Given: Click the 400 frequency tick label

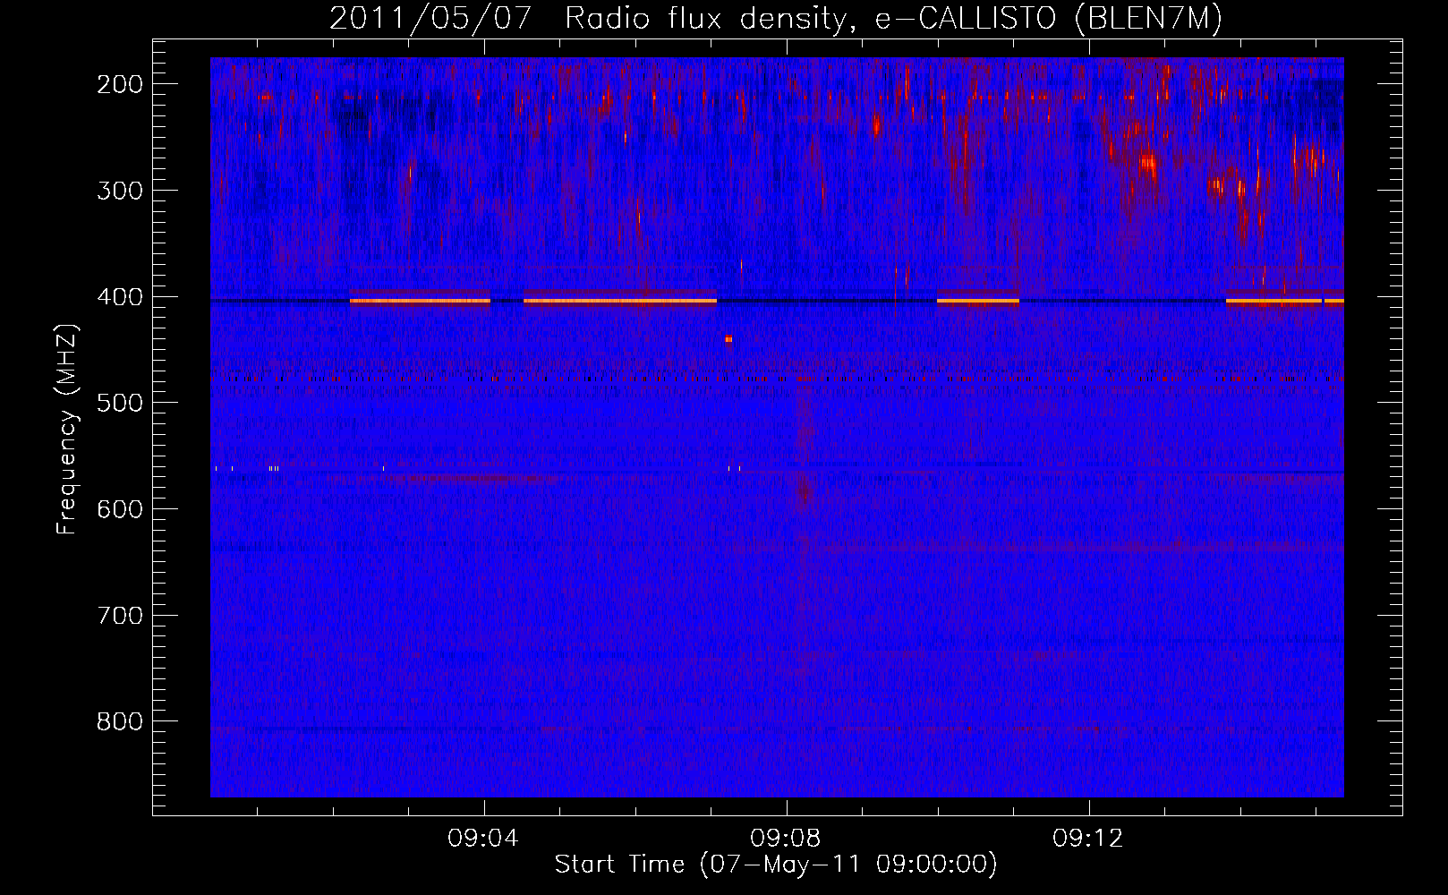Looking at the screenshot, I should click(120, 297).
